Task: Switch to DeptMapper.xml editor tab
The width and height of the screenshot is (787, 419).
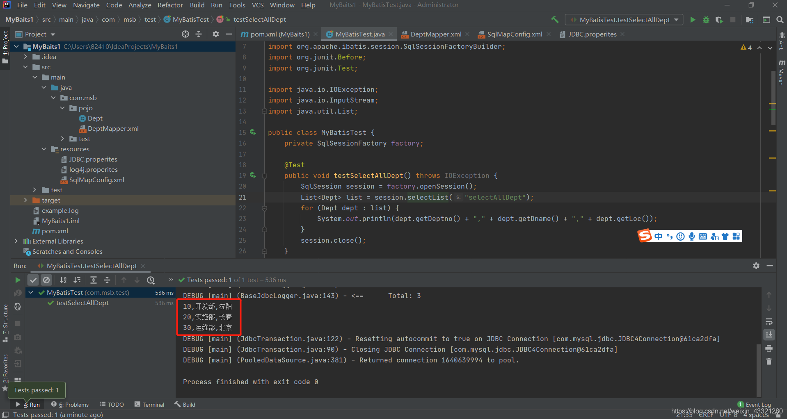Action: click(436, 34)
